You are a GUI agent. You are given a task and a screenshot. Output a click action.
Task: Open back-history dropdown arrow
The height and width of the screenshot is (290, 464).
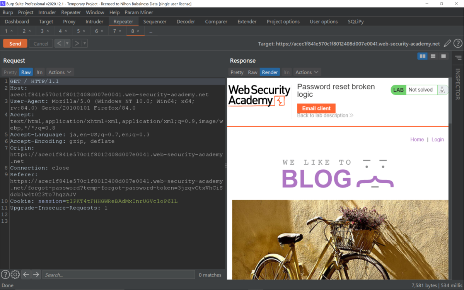pos(67,43)
